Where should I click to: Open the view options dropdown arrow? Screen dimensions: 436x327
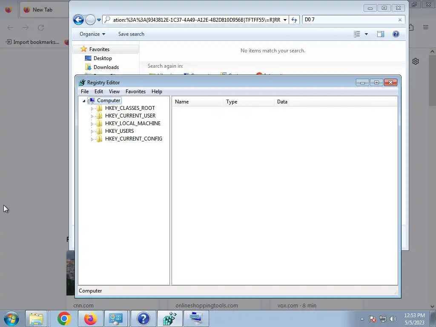[x=366, y=34]
